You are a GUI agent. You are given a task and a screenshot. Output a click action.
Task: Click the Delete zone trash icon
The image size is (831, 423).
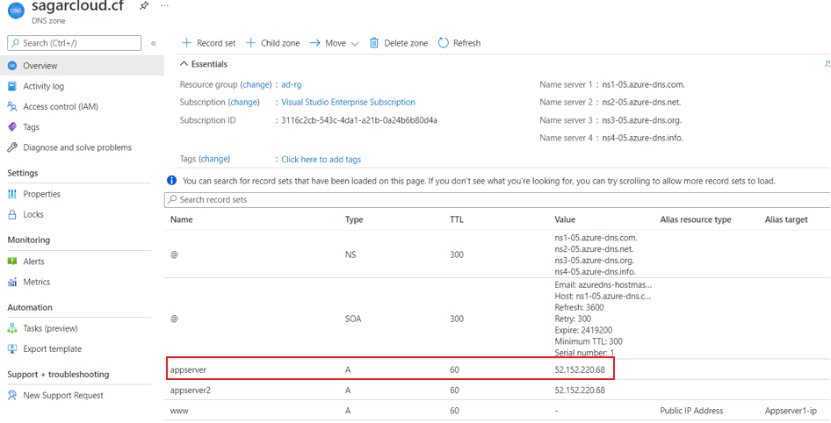374,43
